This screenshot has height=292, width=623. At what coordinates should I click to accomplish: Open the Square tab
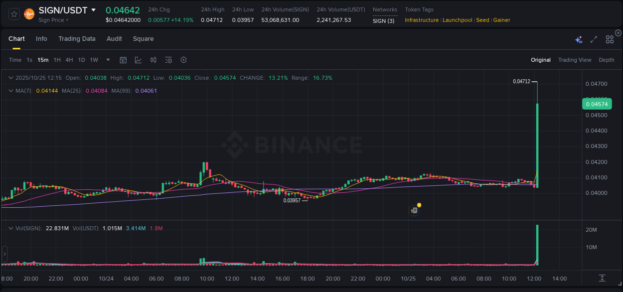point(143,38)
